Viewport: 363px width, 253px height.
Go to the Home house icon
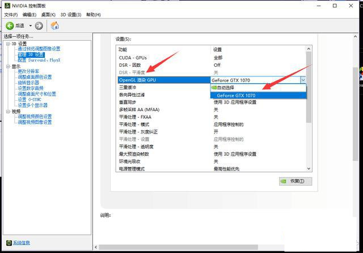tap(54, 25)
